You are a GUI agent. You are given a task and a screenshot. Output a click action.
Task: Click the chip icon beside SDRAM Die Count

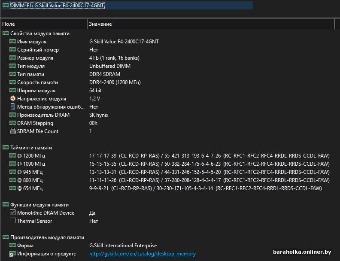(x=13, y=131)
